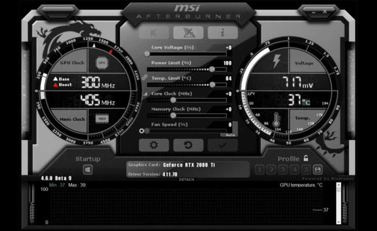Open the Kombustor K button

click(x=154, y=32)
